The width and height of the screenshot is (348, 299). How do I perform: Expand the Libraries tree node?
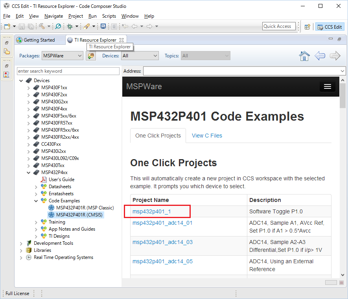(x=21, y=250)
